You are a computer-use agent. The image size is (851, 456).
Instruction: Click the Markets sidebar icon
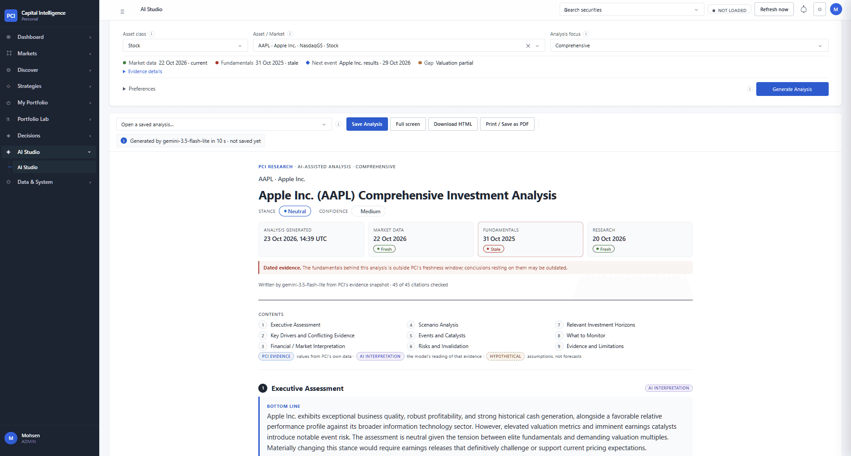coord(9,54)
